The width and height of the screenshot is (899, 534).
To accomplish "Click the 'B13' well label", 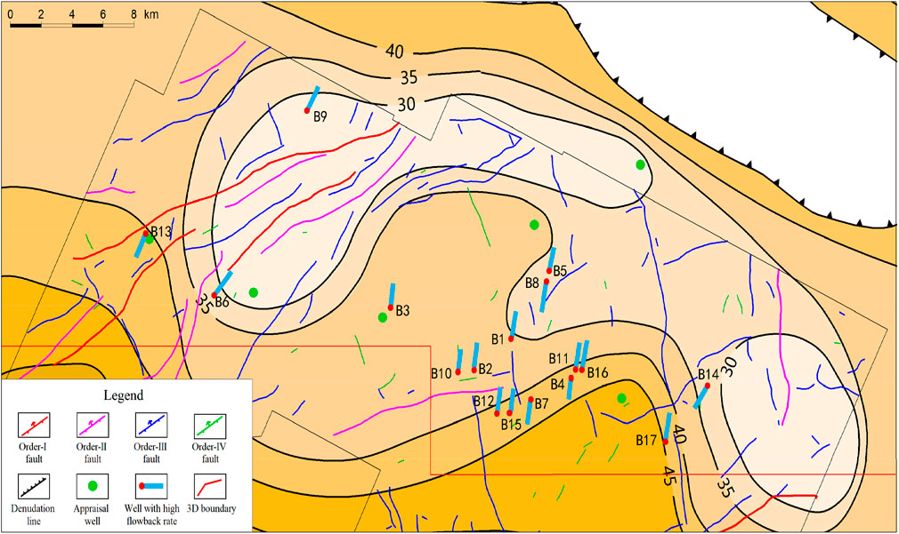I will pyautogui.click(x=161, y=232).
